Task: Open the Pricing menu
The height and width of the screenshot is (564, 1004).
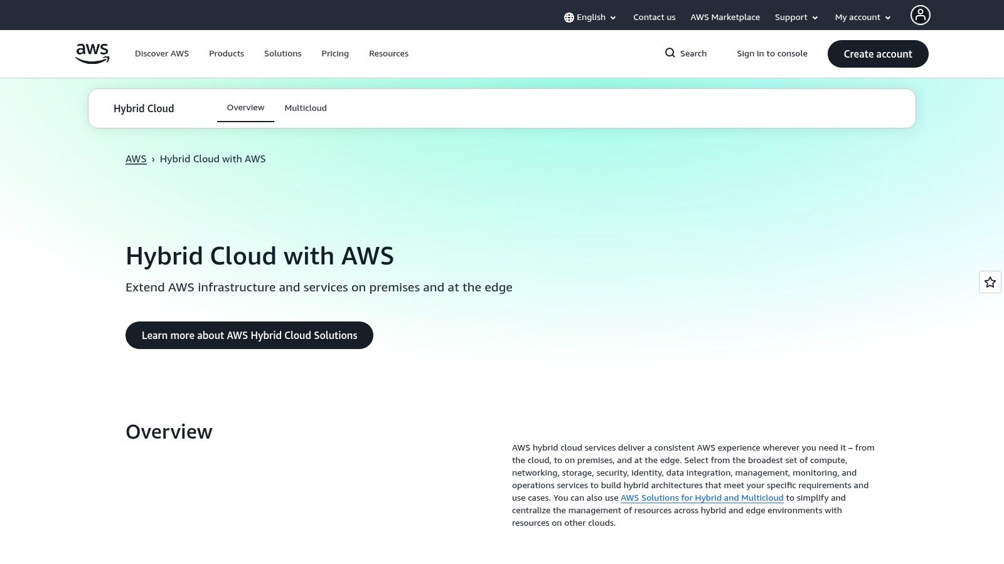Action: (334, 53)
